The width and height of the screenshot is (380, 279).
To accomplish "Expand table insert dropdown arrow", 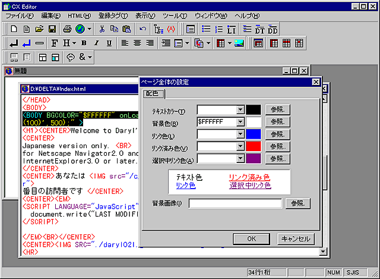I will click(x=230, y=43).
